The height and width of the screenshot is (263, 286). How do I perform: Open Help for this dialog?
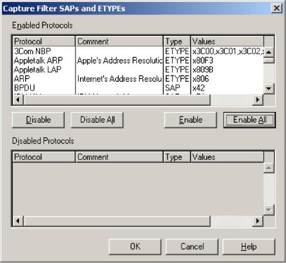click(249, 247)
